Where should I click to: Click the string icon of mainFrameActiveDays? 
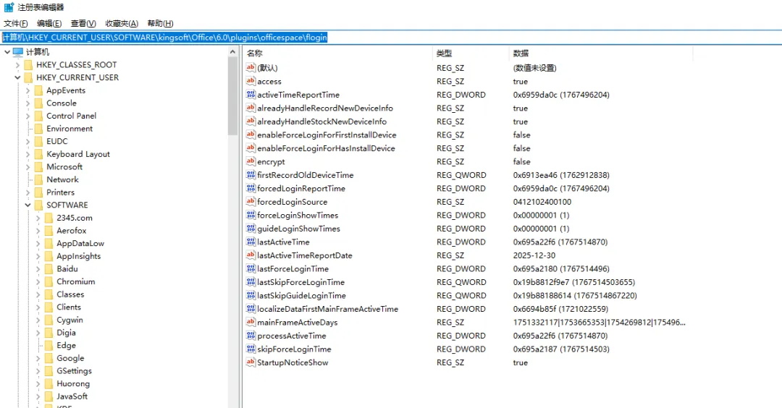[251, 322]
